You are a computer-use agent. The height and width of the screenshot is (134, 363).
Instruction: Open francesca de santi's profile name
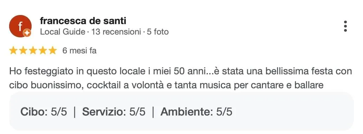coord(83,21)
